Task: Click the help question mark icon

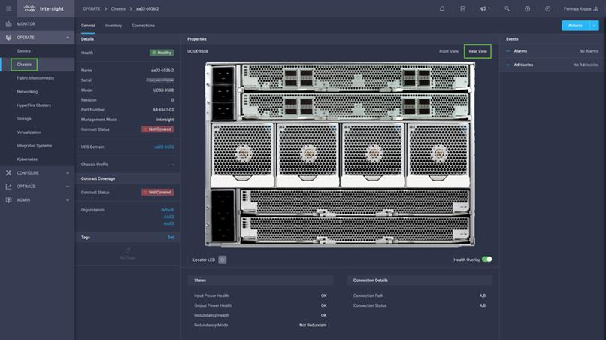Action: [547, 8]
